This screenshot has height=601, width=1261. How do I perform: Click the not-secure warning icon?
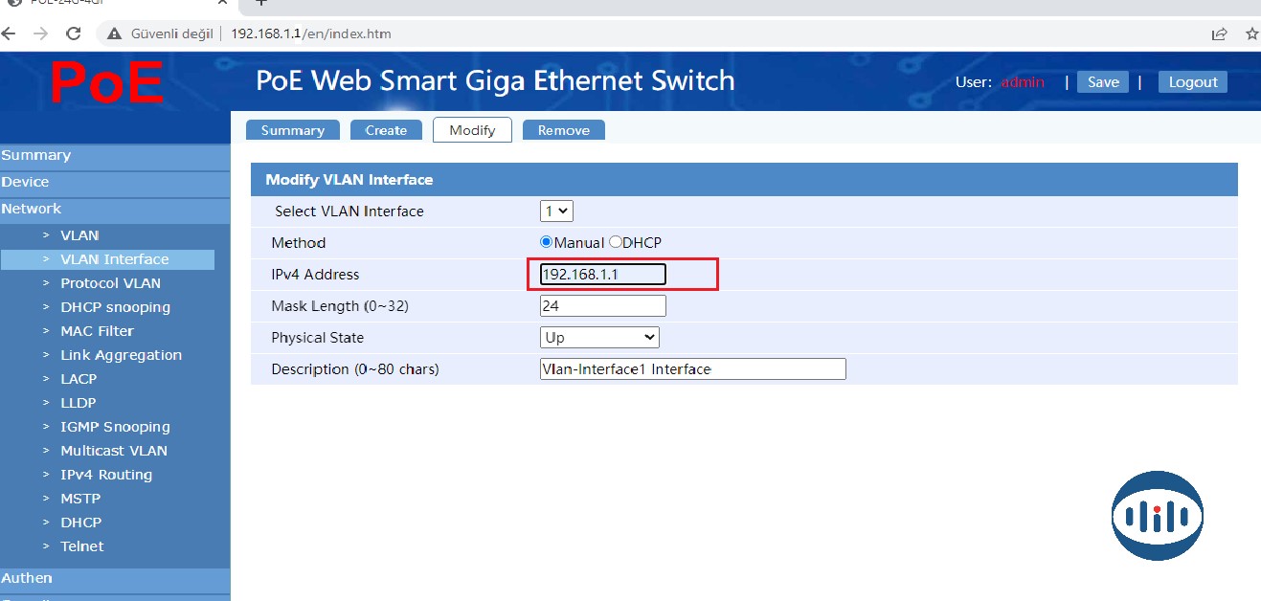coord(114,33)
